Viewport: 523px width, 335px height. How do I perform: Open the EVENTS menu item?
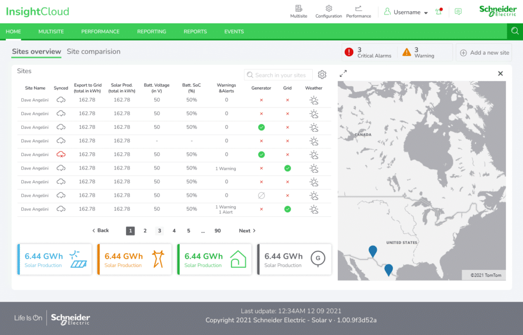pos(234,32)
